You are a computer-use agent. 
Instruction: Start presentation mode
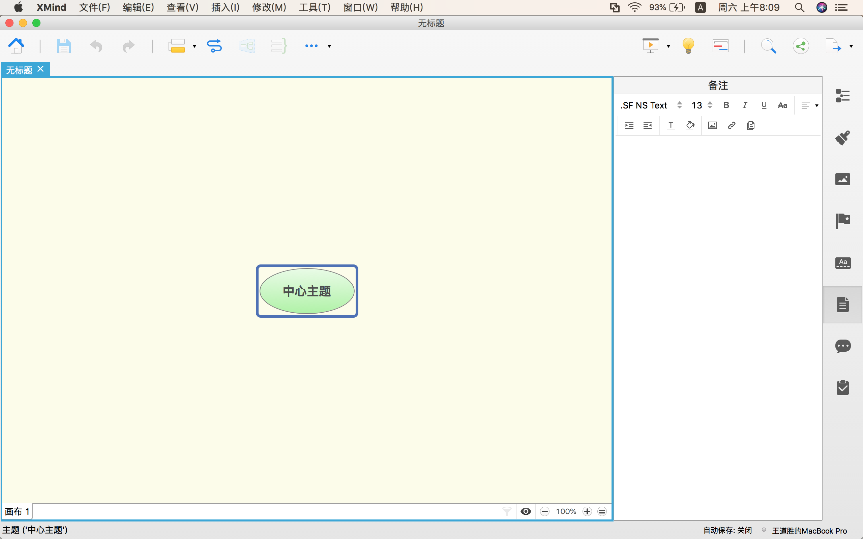tap(651, 46)
